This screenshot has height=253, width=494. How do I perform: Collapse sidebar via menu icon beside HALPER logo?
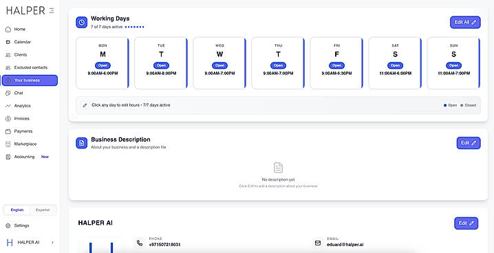52,11
